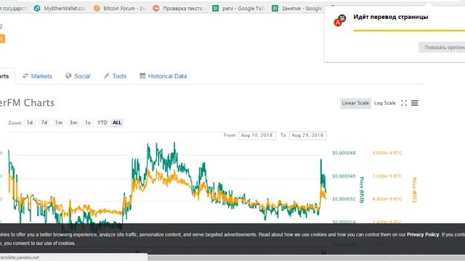The width and height of the screenshot is (465, 261).
Task: Click the red C bookmark favicon
Action: [x=156, y=9]
